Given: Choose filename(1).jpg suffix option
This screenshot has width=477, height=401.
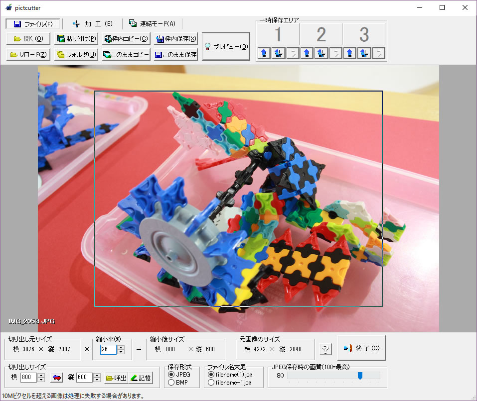Looking at the screenshot, I should pos(230,375).
